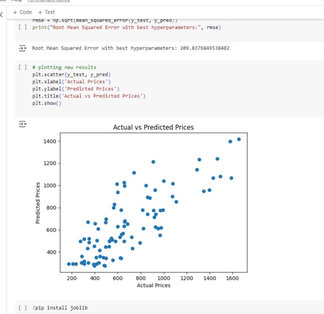Select the # plotting new results comment
This screenshot has width=324, height=314.
coord(64,67)
